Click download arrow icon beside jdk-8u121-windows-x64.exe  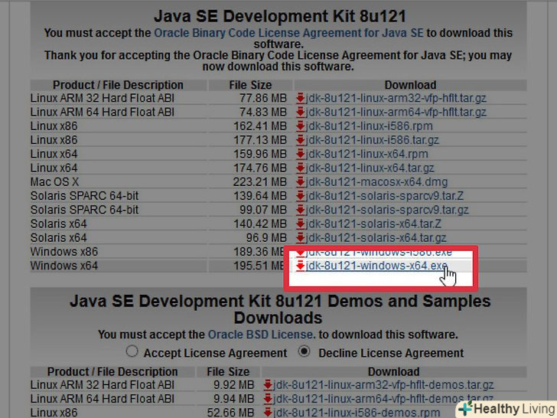[301, 266]
